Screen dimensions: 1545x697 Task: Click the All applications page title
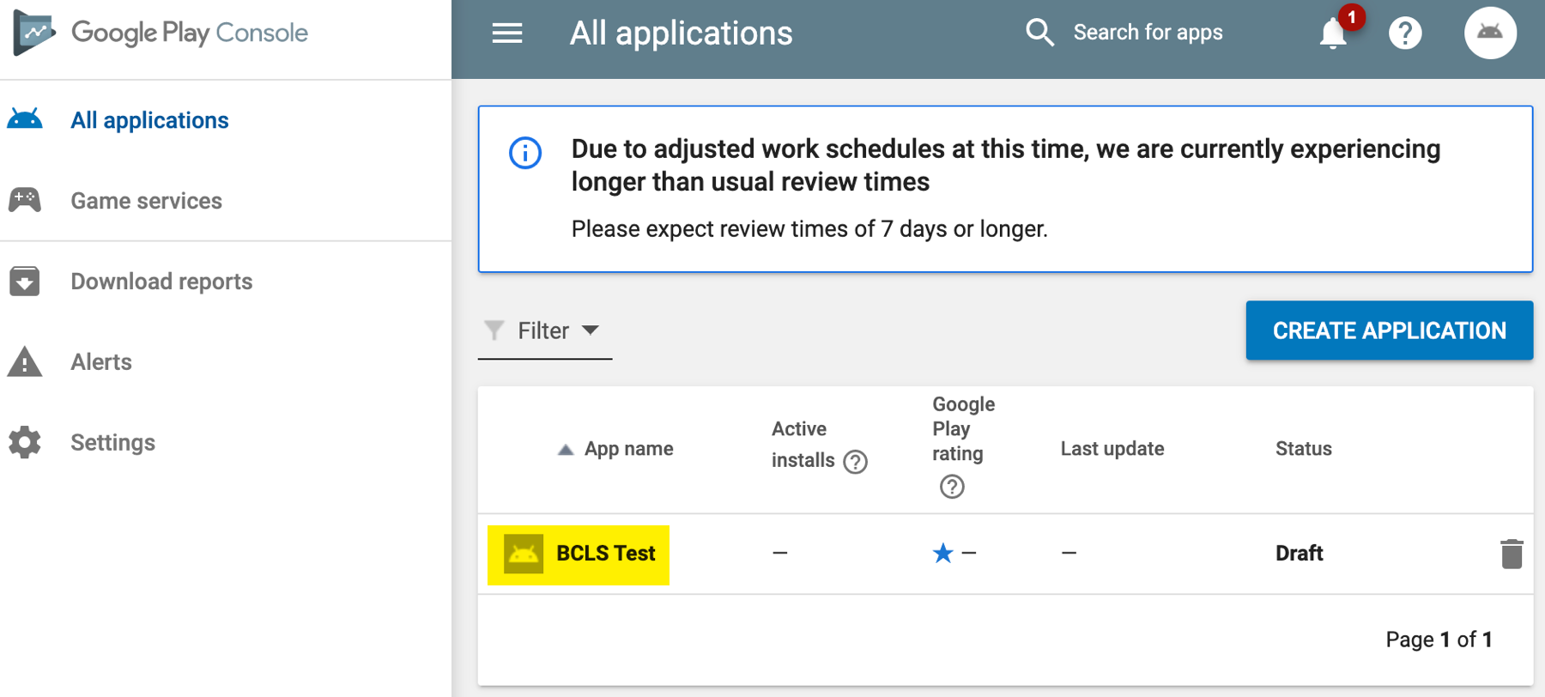[681, 33]
